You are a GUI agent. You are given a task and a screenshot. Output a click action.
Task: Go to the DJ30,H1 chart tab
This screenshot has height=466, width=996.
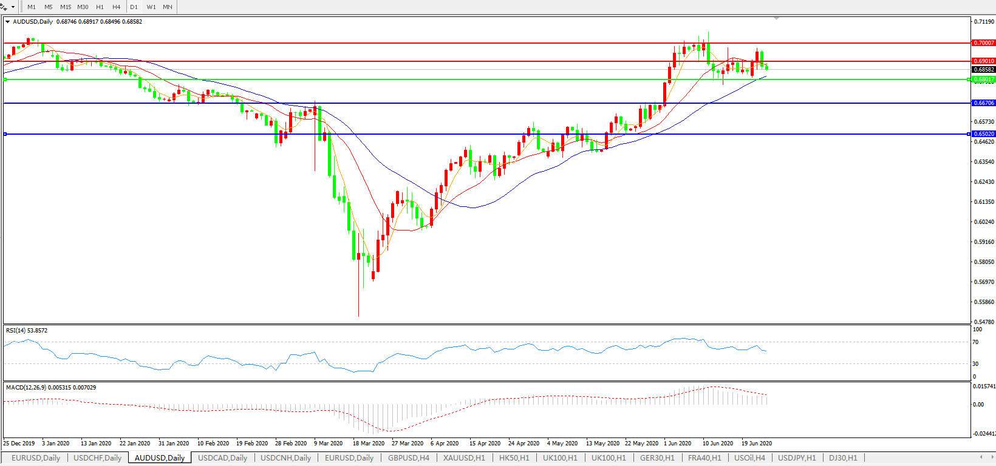click(x=843, y=458)
